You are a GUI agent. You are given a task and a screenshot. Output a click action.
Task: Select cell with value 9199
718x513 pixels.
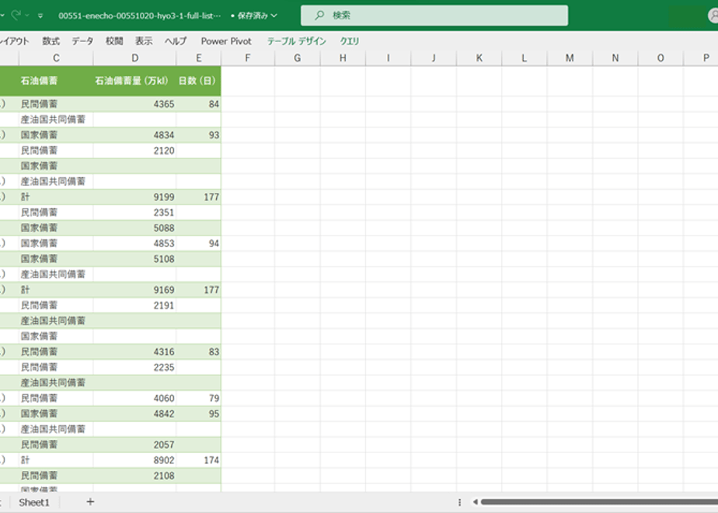coord(134,197)
